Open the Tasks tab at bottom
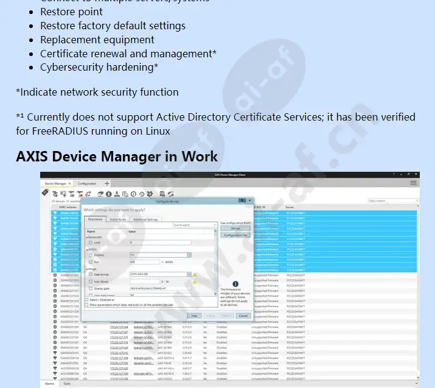 point(67,384)
